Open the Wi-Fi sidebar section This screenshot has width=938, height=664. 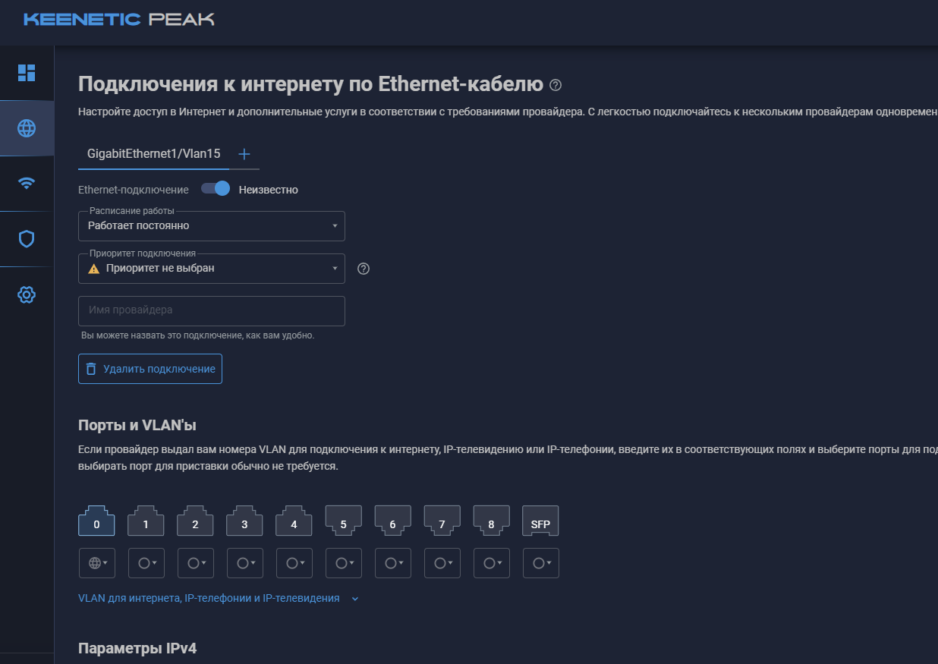[27, 184]
